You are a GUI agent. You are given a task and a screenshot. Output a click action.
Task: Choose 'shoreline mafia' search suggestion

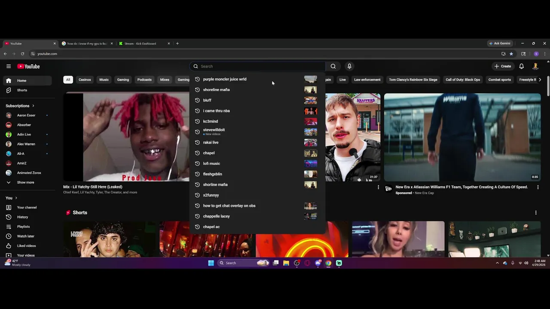pyautogui.click(x=257, y=90)
